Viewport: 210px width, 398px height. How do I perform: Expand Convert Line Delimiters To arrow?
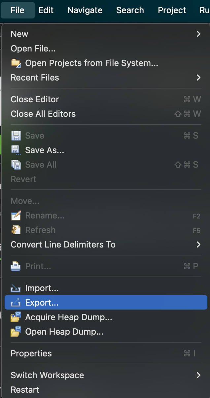point(198,245)
